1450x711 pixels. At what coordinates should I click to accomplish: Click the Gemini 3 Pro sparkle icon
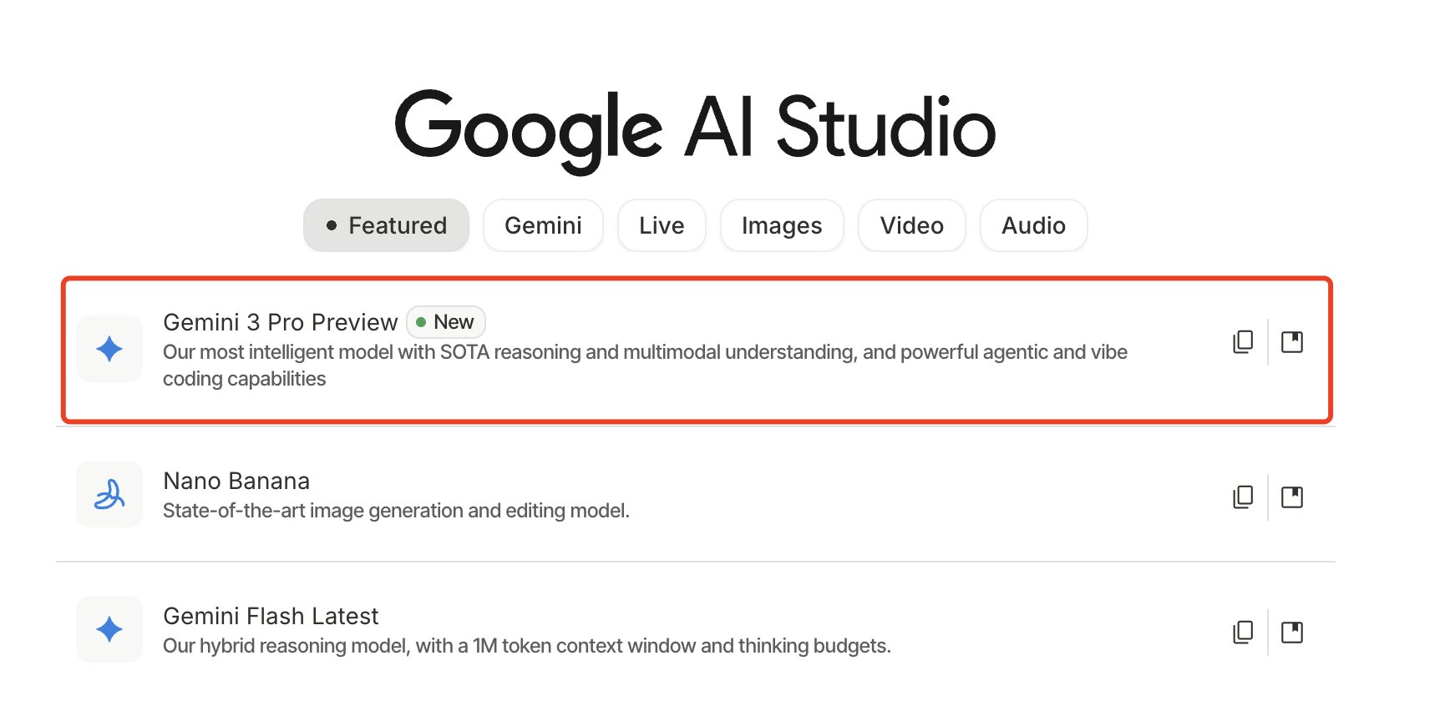[109, 349]
